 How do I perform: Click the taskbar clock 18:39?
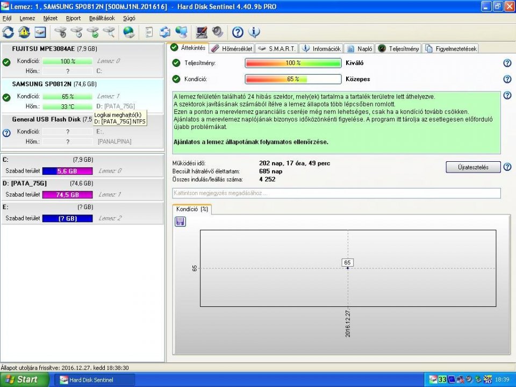(502, 379)
